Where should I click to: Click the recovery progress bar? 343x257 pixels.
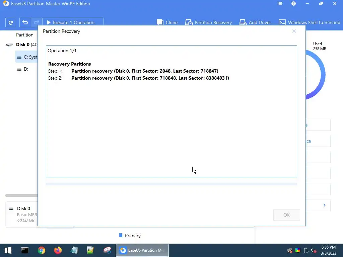171,184
